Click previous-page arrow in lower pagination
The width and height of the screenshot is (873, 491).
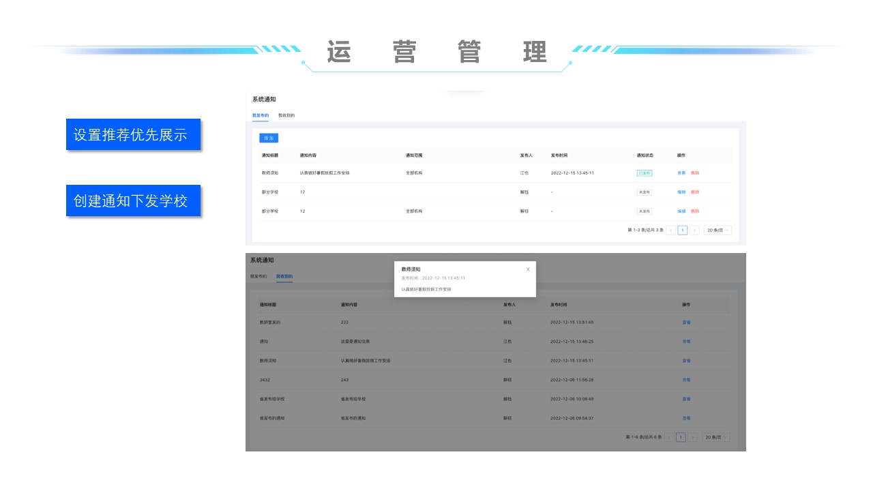(x=669, y=437)
